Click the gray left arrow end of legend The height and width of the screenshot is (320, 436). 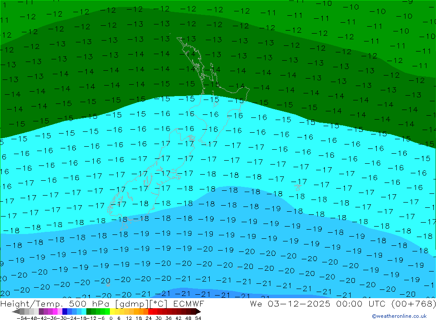click(x=16, y=312)
